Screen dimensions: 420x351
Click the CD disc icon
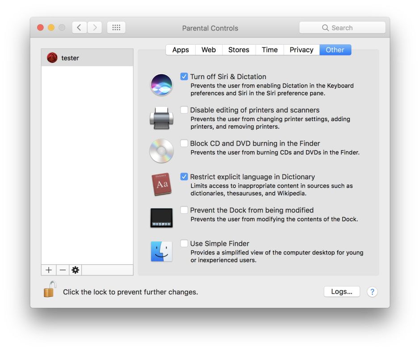[161, 151]
